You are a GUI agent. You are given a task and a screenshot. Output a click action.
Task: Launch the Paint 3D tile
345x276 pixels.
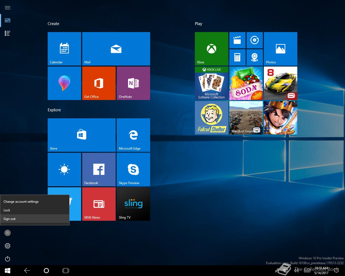click(64, 83)
